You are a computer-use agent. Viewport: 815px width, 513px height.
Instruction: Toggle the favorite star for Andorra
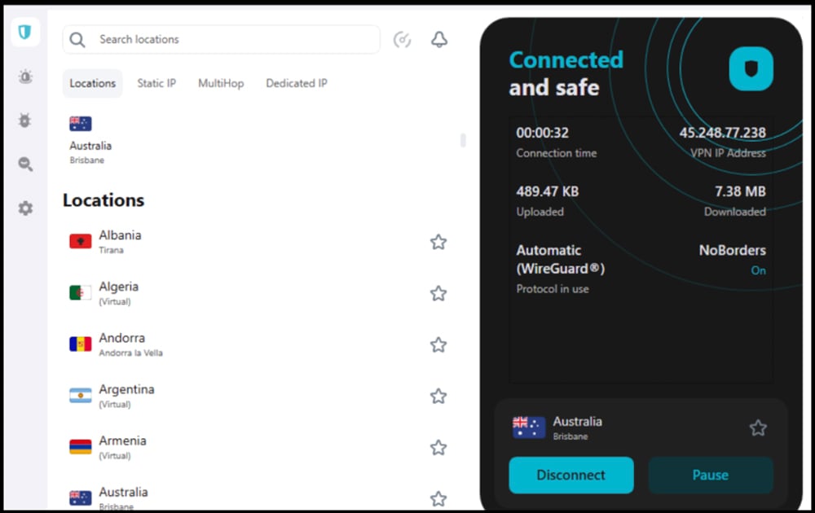coord(438,344)
